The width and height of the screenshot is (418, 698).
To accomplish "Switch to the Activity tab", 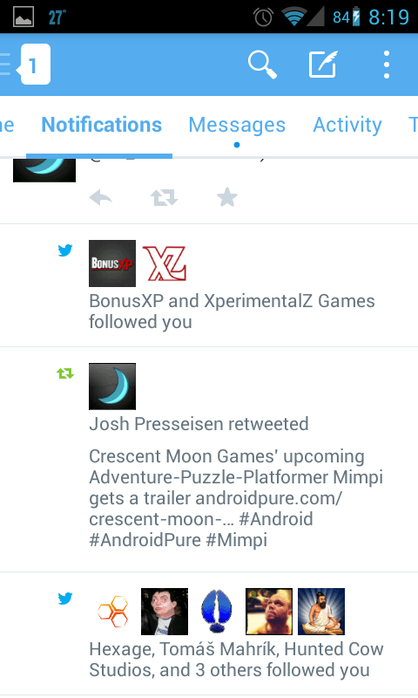I will (x=347, y=125).
